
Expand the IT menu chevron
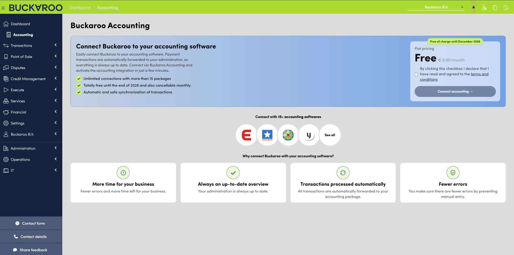click(56, 170)
